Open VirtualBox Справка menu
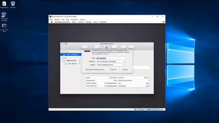 click(x=82, y=19)
